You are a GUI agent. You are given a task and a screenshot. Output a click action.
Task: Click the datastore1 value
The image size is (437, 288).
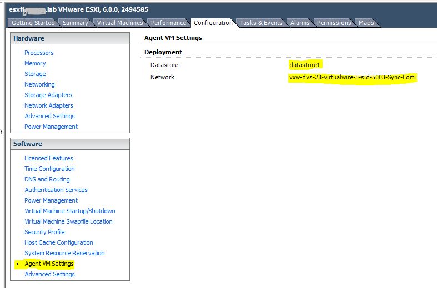tap(305, 65)
